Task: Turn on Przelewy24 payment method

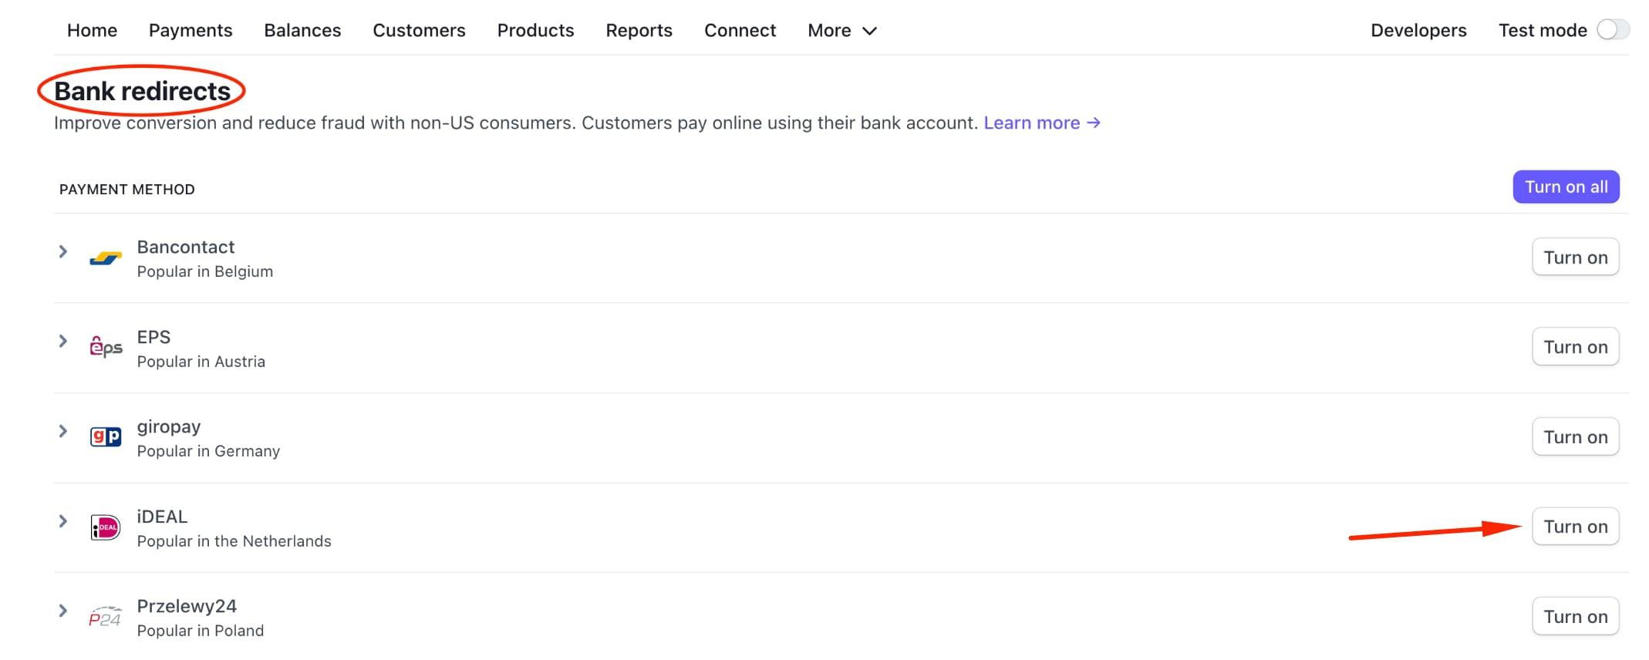Action: pos(1575,616)
